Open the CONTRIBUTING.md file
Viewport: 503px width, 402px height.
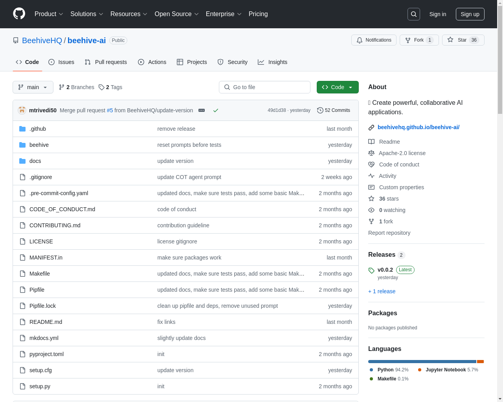coord(55,225)
